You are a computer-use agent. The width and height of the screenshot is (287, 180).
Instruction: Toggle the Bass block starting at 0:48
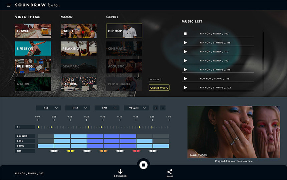coord(145,141)
